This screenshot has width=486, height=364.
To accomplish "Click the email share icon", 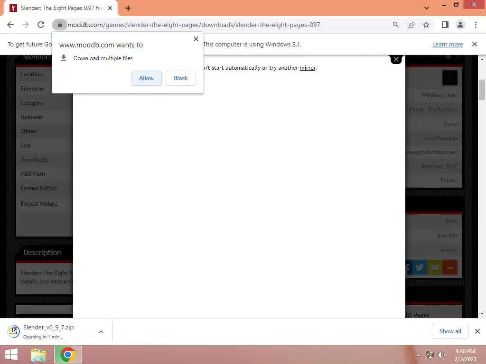I will pyautogui.click(x=435, y=267).
